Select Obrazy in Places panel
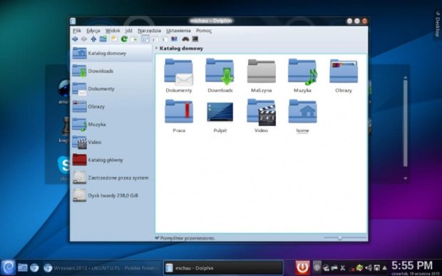442x276 pixels. pos(111,106)
